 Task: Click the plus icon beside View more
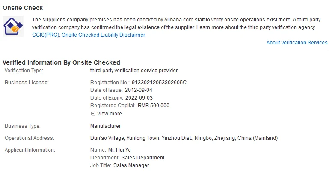93,114
